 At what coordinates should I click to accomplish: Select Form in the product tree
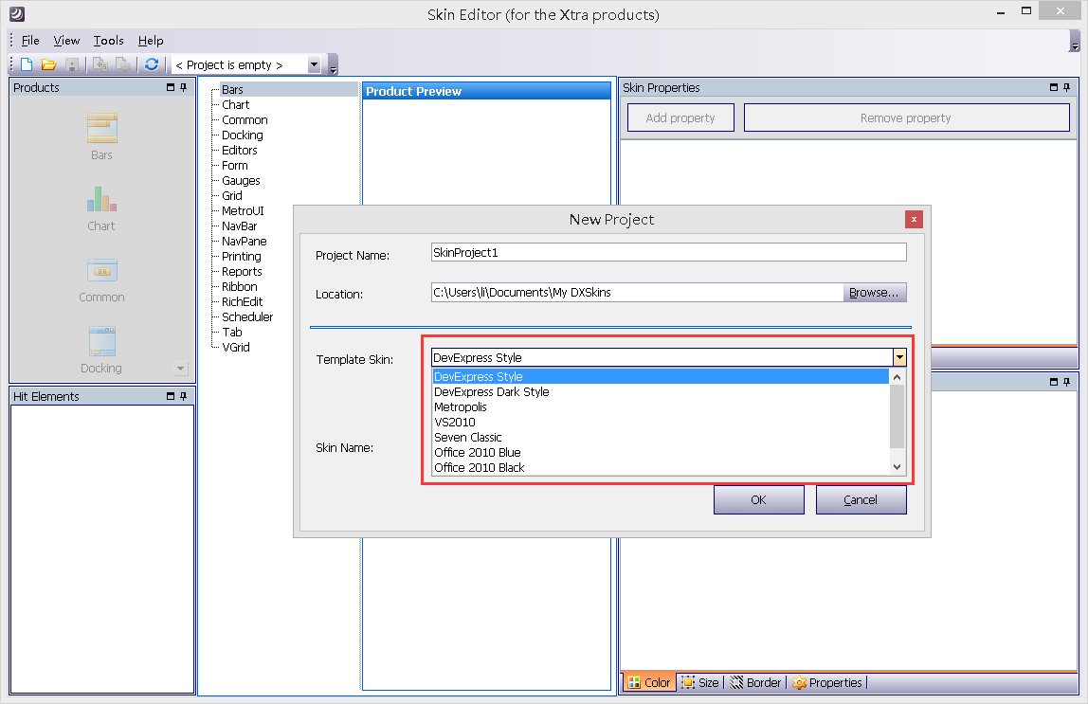pos(234,165)
